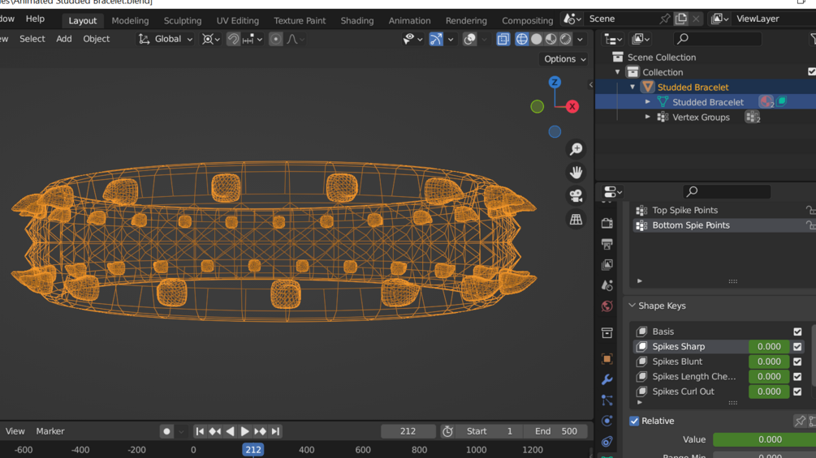Click the pan hand viewport gizmo
Viewport: 816px width, 458px height.
(x=576, y=173)
